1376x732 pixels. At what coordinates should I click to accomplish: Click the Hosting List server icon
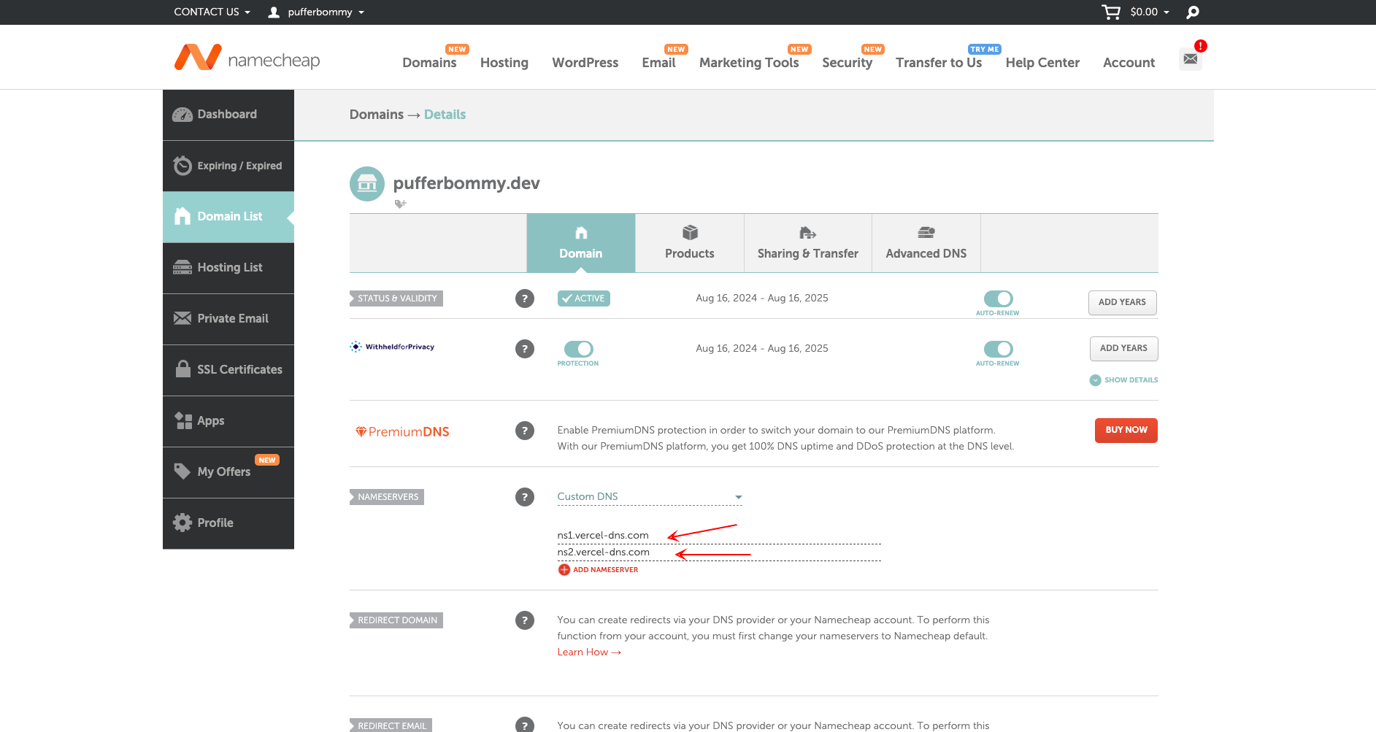pos(182,268)
